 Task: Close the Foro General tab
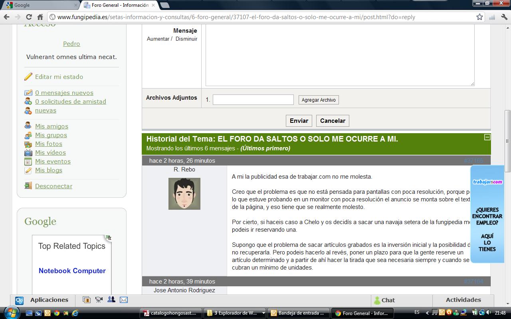tap(153, 5)
